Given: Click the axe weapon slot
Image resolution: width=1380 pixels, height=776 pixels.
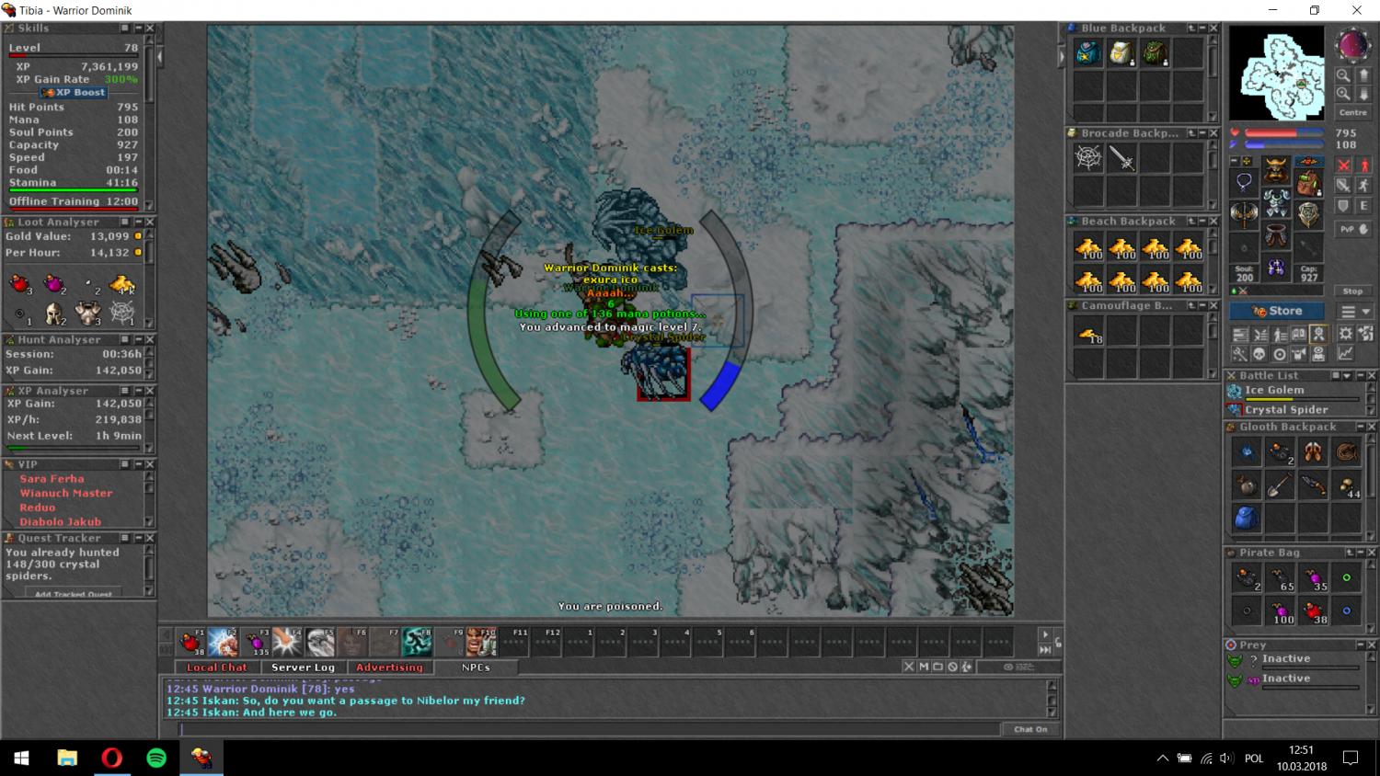Looking at the screenshot, I should pos(1244,215).
